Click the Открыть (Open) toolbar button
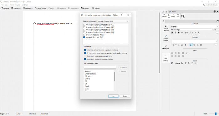 (16, 8)
